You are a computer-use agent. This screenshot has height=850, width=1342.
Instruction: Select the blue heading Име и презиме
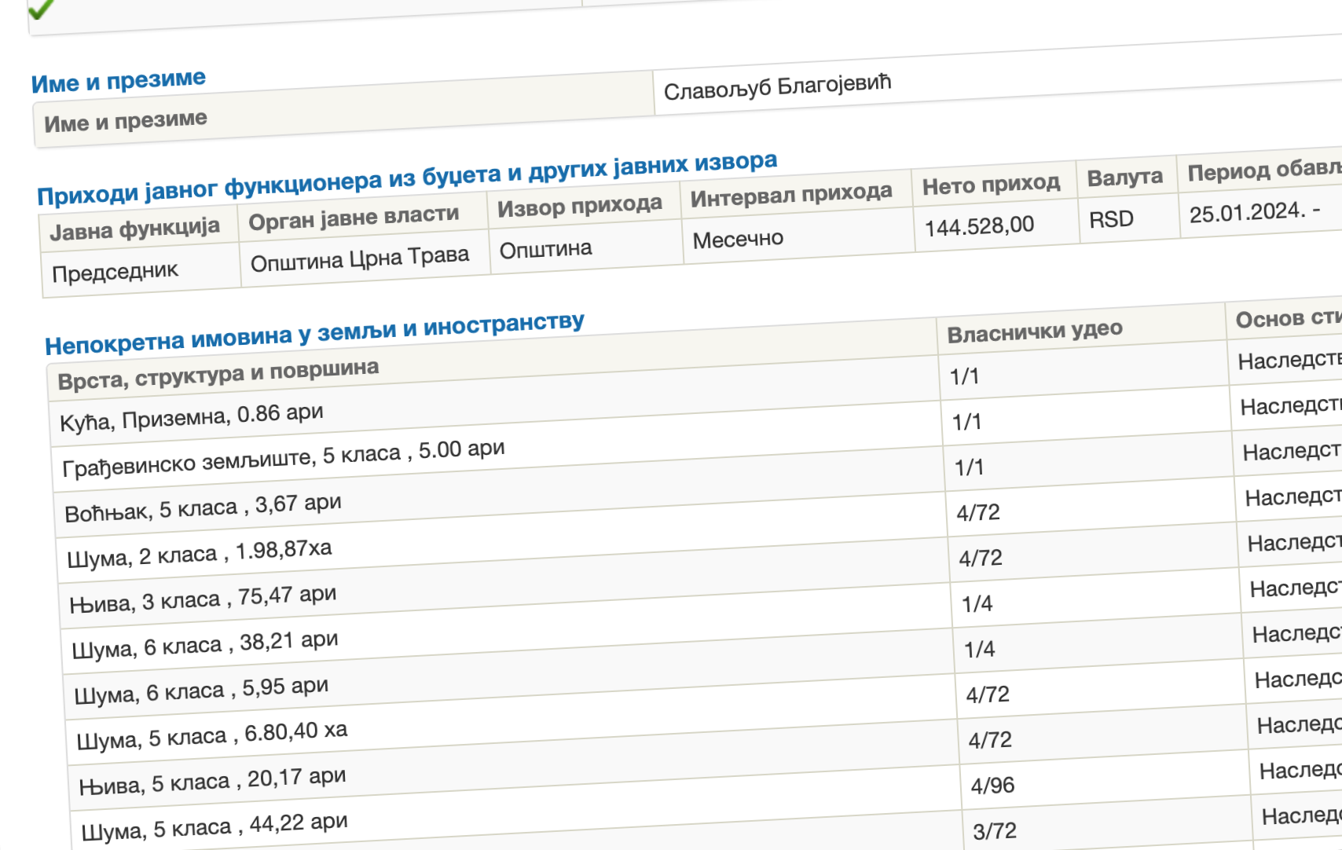(x=119, y=81)
